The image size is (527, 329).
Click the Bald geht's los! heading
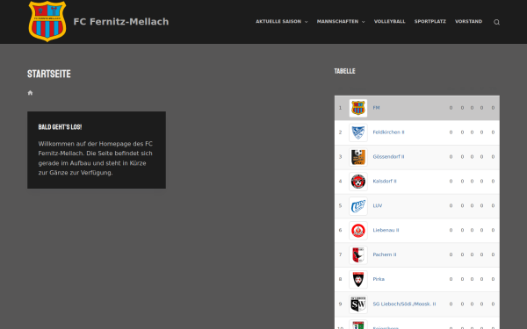tap(60, 127)
